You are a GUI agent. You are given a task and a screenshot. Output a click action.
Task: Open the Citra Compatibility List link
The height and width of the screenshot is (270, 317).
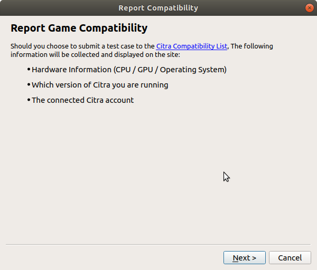pos(192,46)
